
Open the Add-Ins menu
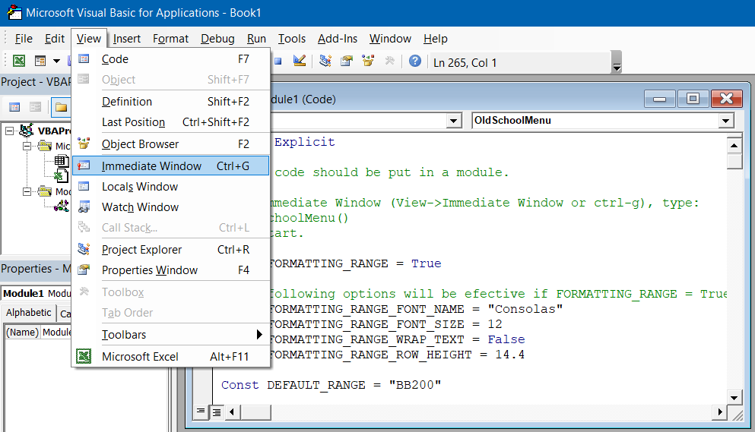(x=338, y=39)
